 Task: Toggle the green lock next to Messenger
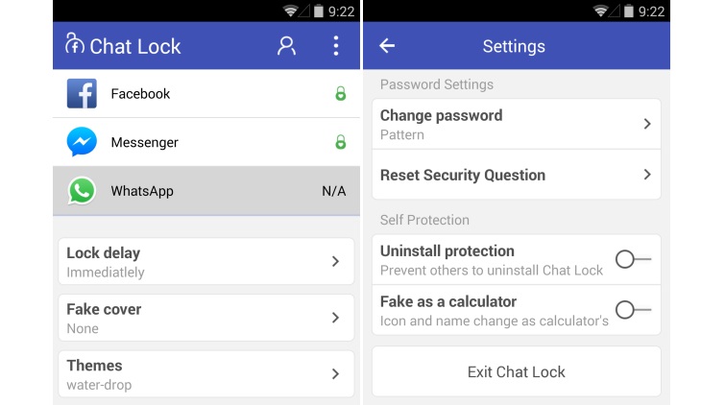tap(341, 142)
